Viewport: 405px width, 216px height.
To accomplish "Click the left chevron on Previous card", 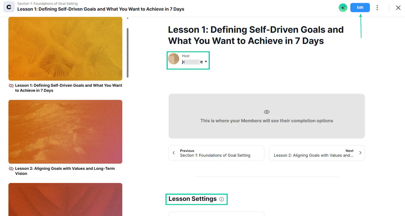I will point(174,153).
